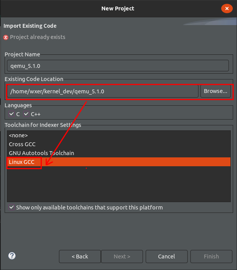Select GNU Autotools Toolchain entry

[119, 153]
